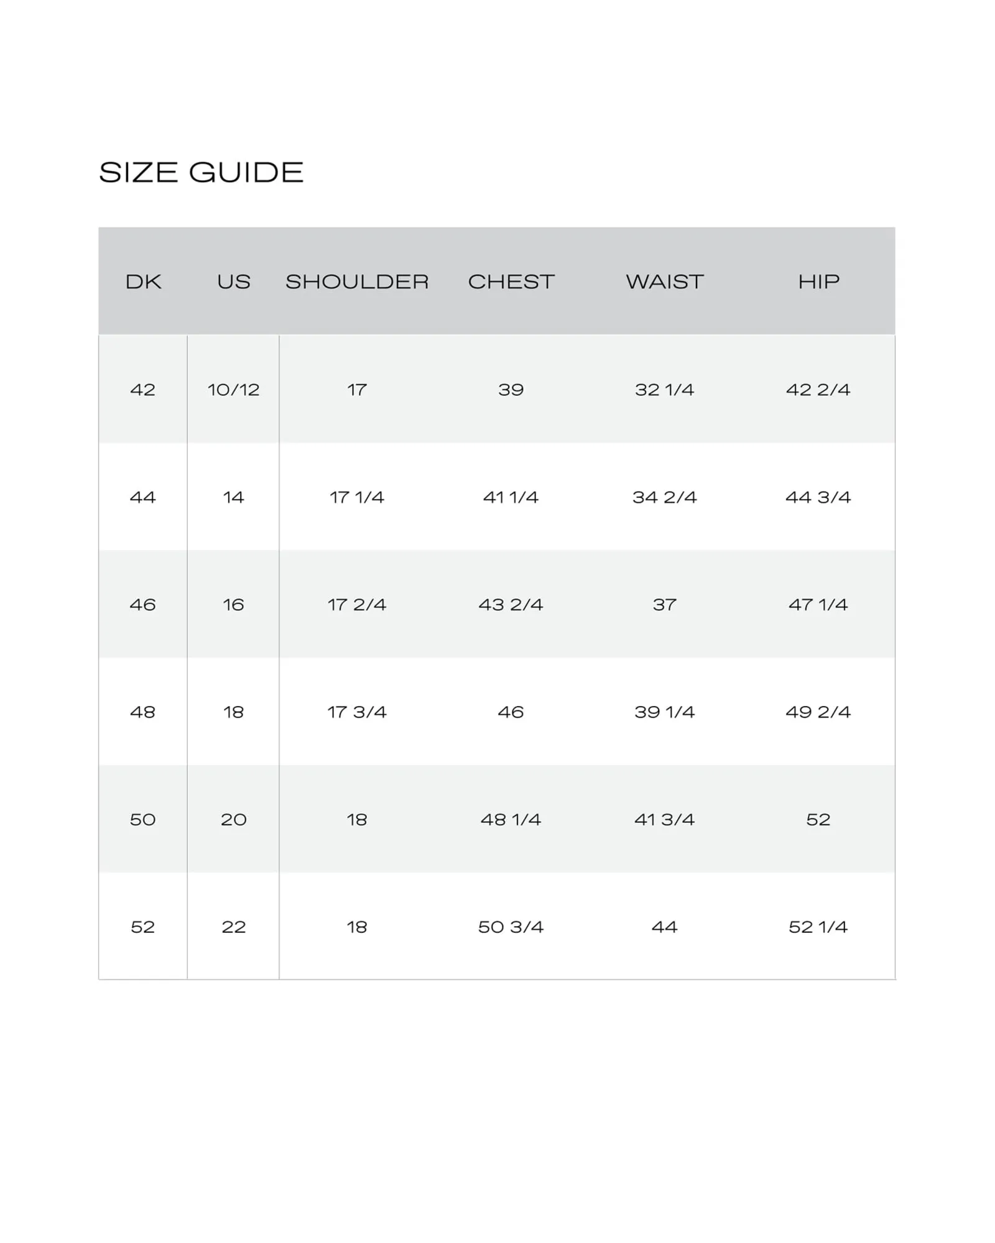Select the 50 3/4 chest value
The width and height of the screenshot is (995, 1243).
pyautogui.click(x=511, y=927)
